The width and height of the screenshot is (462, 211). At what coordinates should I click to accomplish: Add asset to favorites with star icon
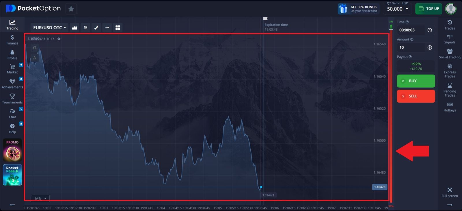coord(71,9)
